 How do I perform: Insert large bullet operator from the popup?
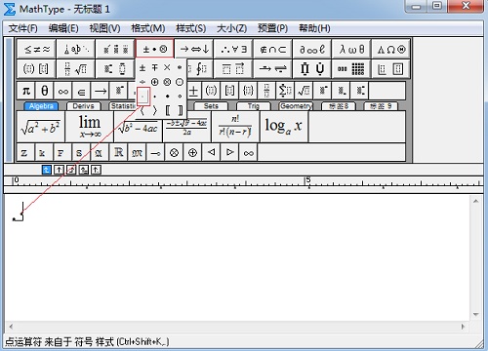(167, 97)
